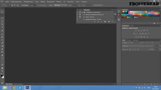
Task: Toggle dialog box for Деревянная рамка action
Action: [80, 19]
